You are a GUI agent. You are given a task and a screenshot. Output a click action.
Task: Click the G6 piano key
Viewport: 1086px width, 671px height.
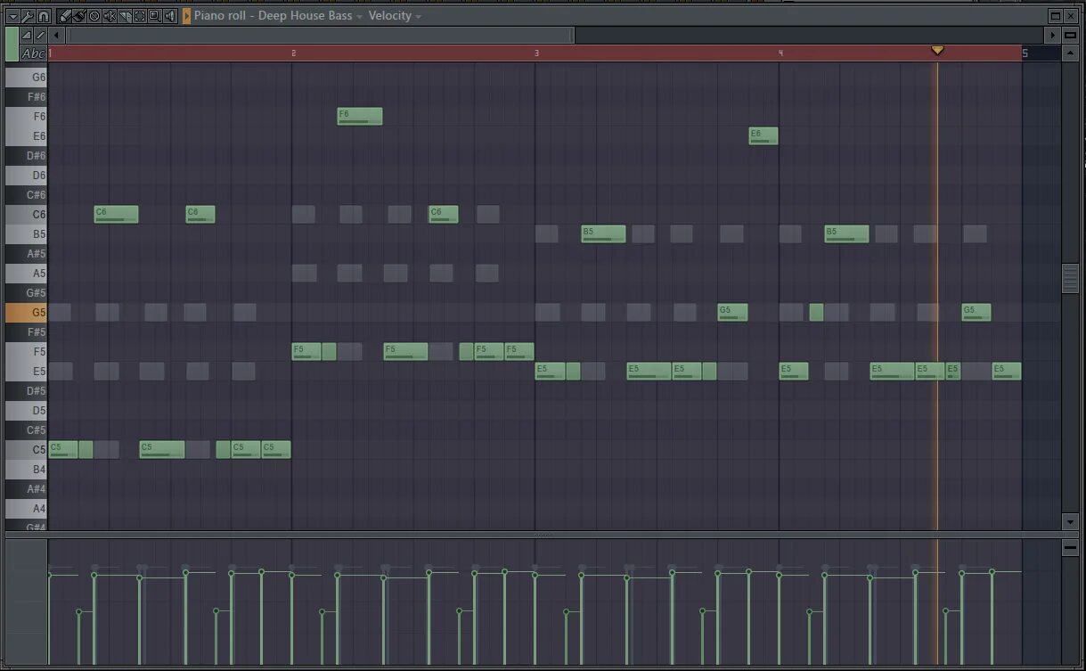point(26,78)
